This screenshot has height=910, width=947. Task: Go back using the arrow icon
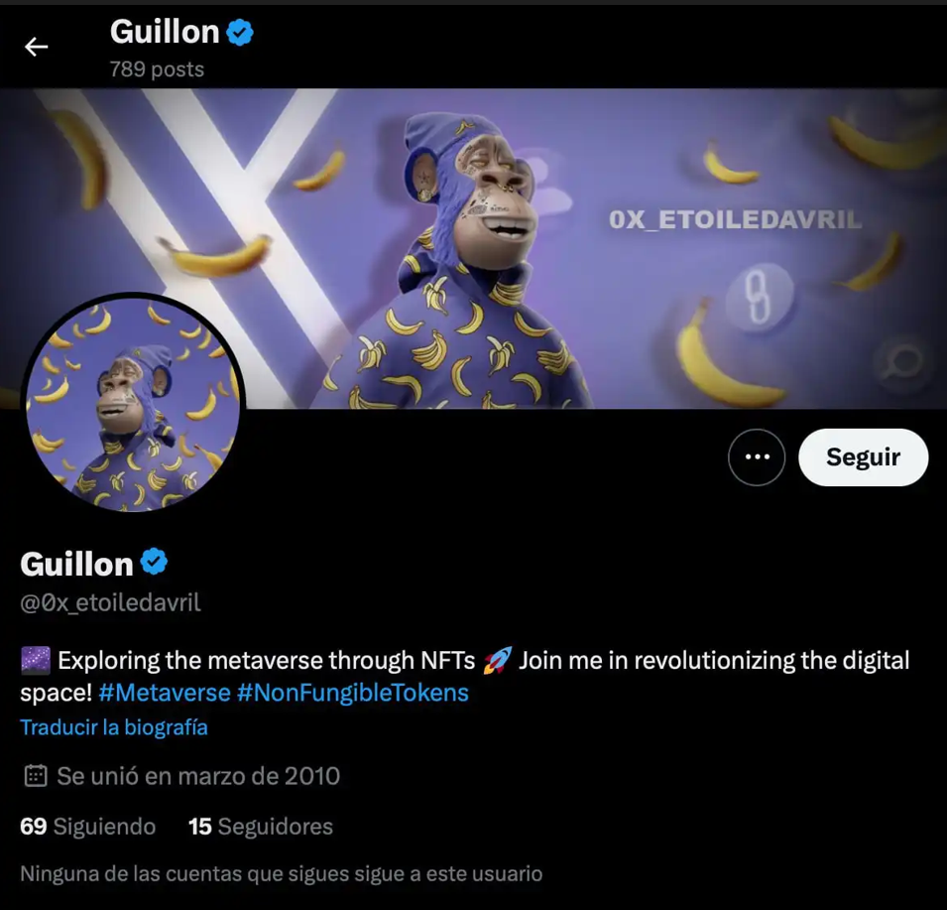[x=36, y=47]
